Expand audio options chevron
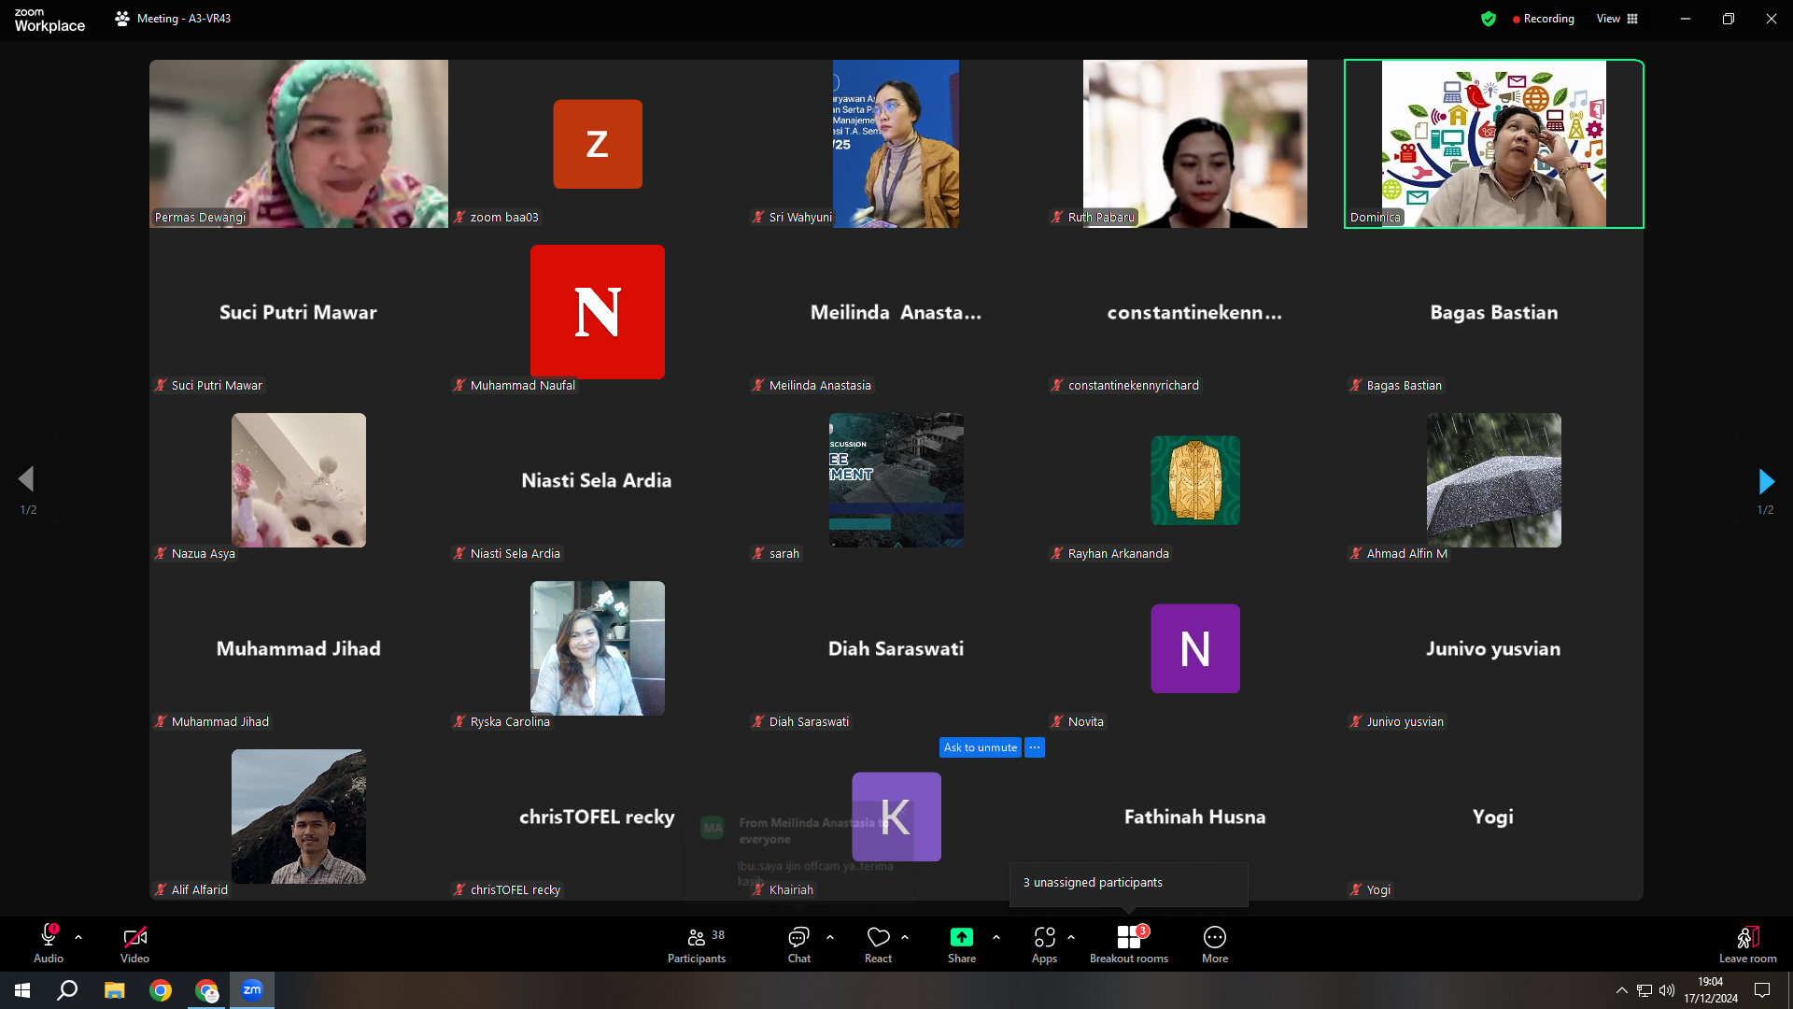1793x1009 pixels. [78, 937]
